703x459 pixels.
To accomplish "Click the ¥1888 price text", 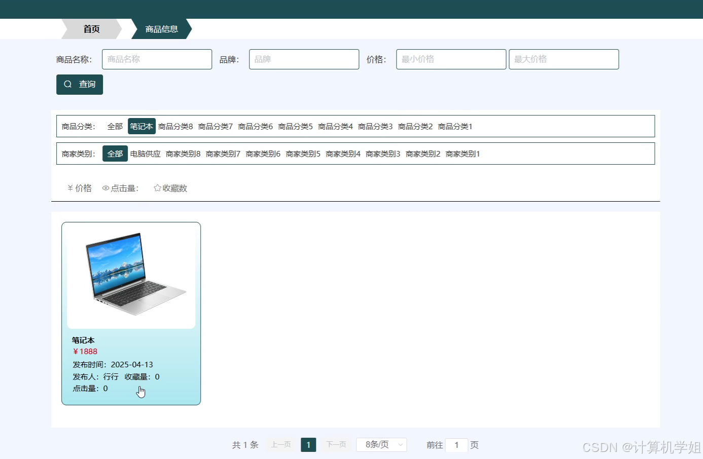I will (85, 352).
